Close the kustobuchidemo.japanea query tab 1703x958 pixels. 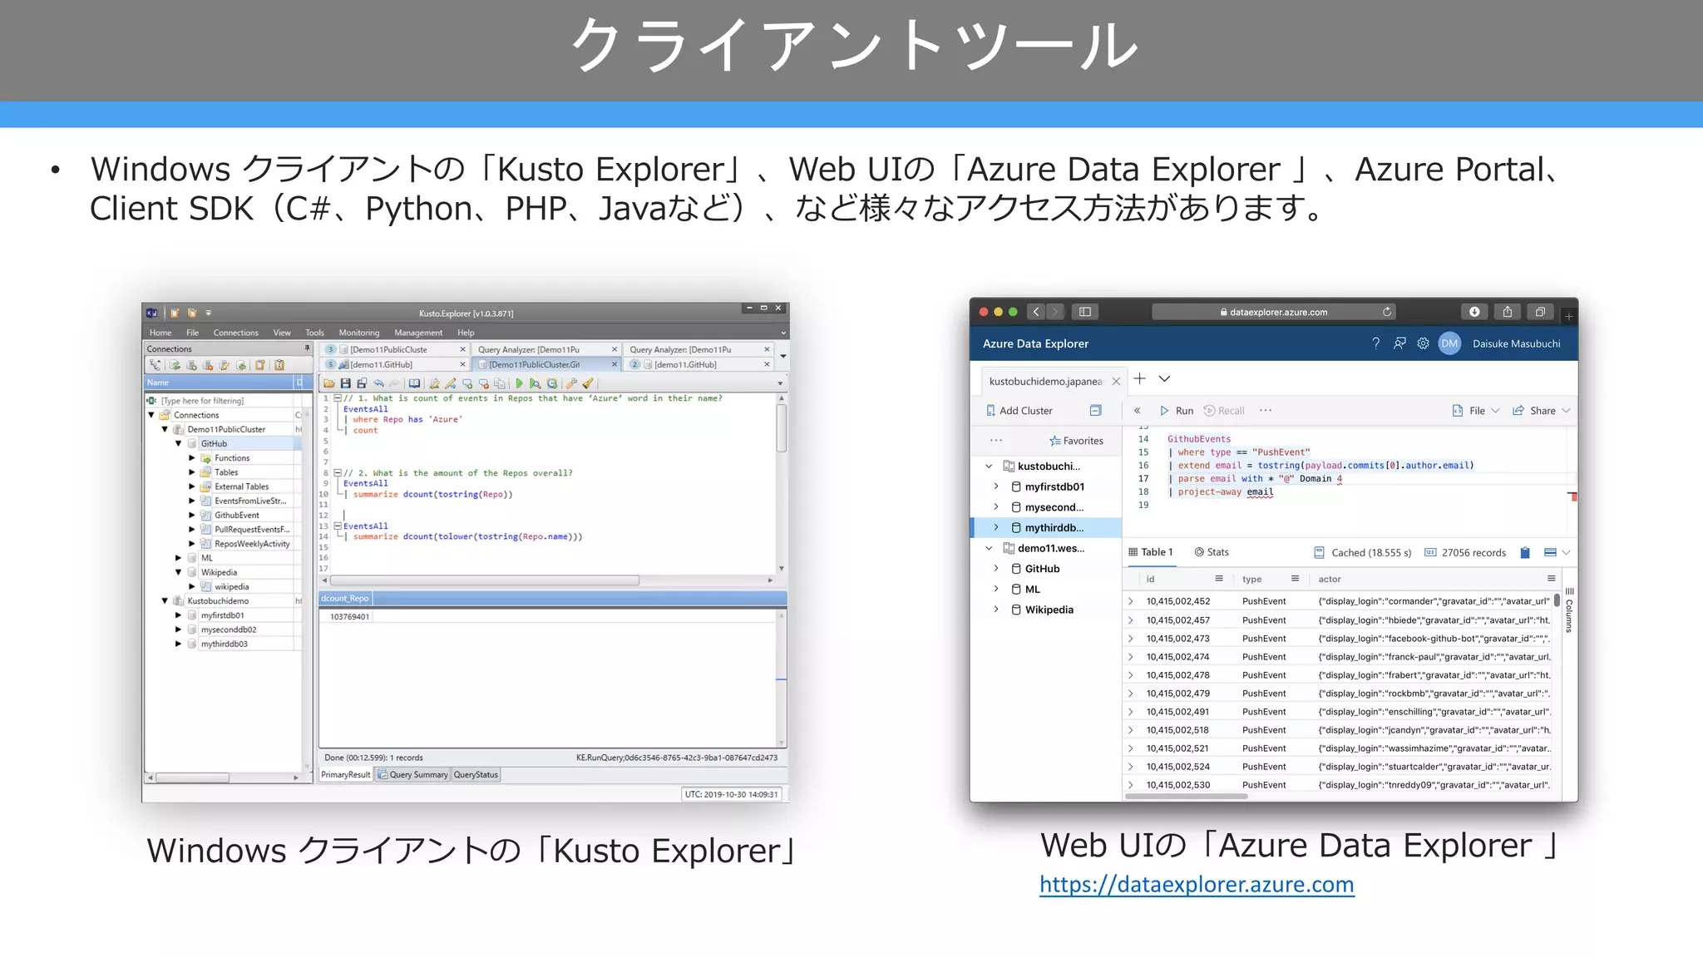1116,382
